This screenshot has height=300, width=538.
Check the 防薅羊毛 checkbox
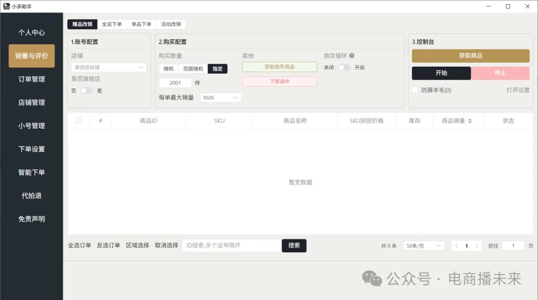[415, 90]
